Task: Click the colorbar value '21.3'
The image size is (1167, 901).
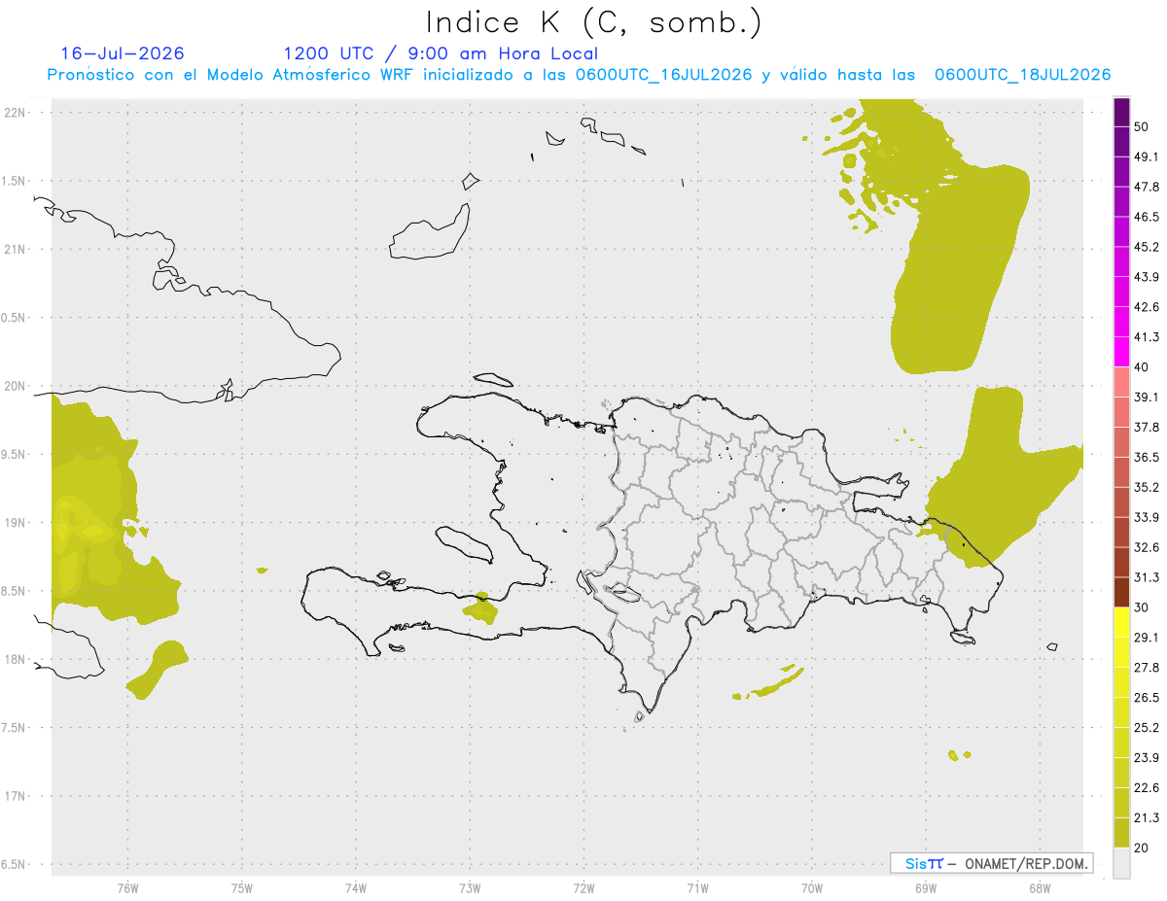Action: click(x=1147, y=817)
